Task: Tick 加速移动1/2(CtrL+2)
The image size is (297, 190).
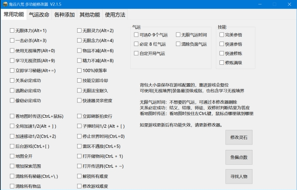Action: [12, 136]
